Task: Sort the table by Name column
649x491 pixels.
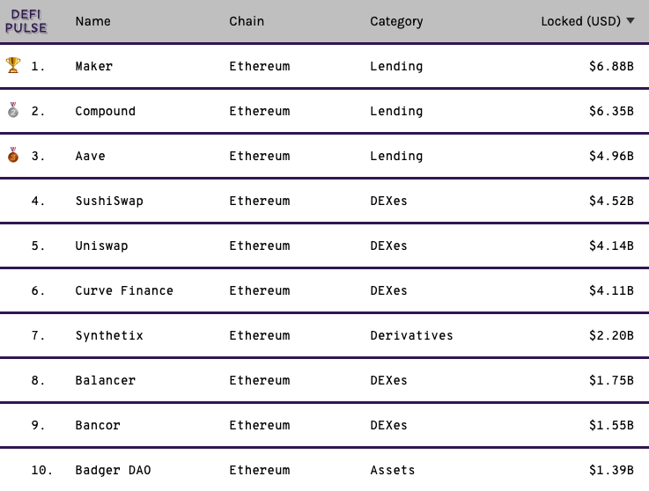Action: pyautogui.click(x=92, y=21)
